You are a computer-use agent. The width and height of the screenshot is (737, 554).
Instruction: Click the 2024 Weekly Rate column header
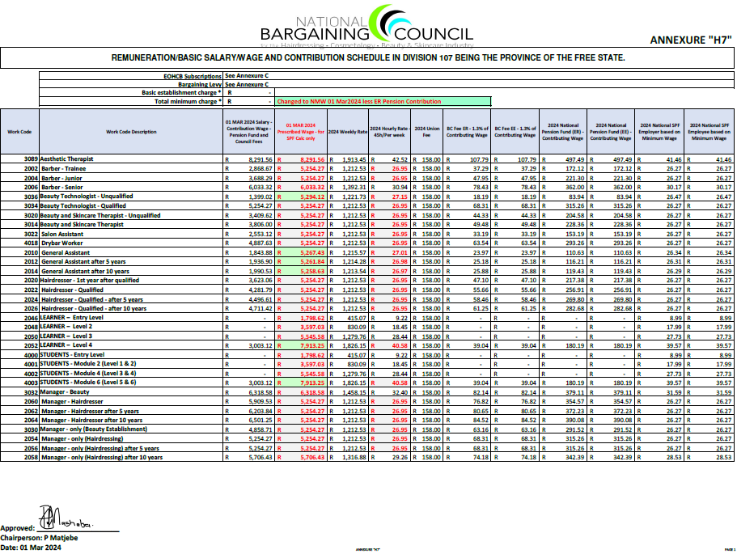(x=348, y=132)
